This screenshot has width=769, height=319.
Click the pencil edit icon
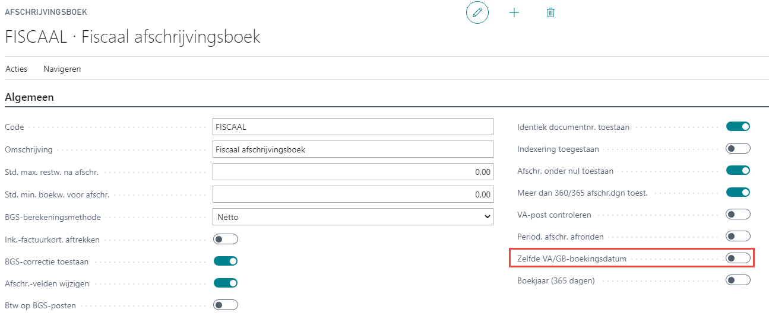477,12
